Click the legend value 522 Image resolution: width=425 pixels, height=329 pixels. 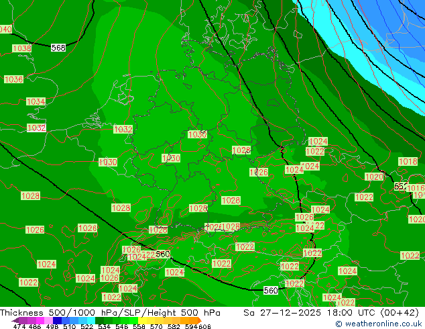(86, 326)
